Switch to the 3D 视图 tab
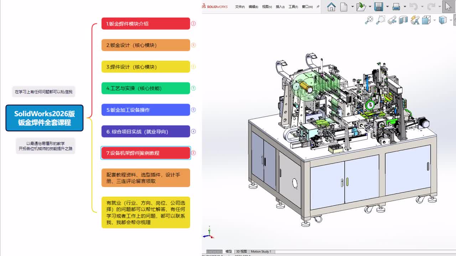This screenshot has height=256, width=456. pyautogui.click(x=241, y=252)
